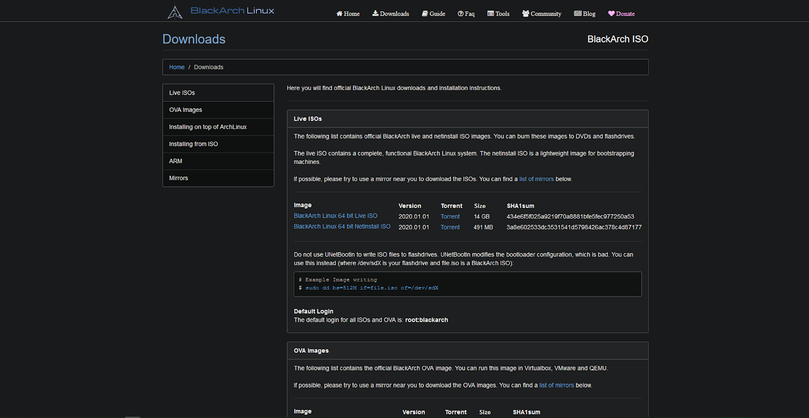809x418 pixels.
Task: Click the Donate heart icon
Action: (611, 14)
